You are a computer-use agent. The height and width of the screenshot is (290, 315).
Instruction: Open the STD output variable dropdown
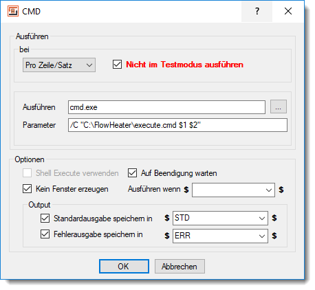[220, 218]
